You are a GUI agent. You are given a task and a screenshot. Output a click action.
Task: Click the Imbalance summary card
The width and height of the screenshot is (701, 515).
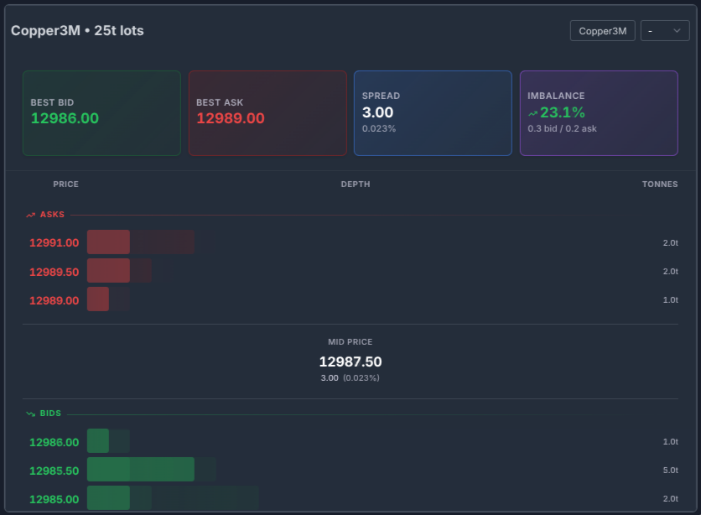point(599,113)
